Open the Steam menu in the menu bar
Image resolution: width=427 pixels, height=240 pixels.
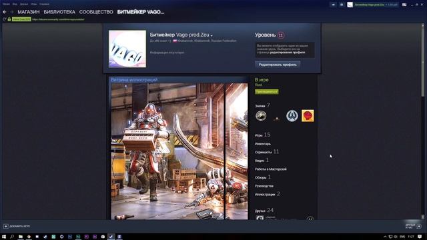[6, 4]
